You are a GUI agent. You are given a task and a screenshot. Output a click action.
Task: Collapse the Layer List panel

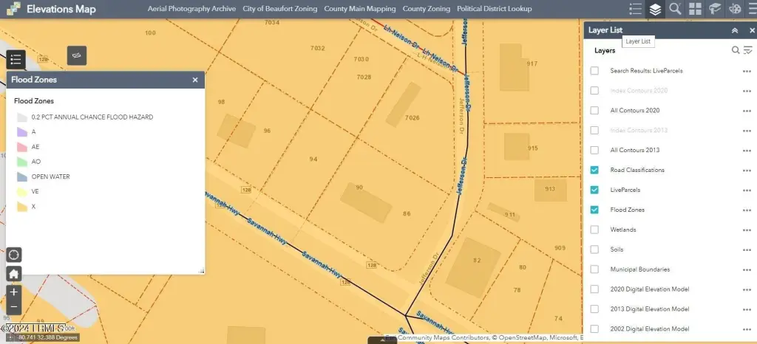(734, 30)
